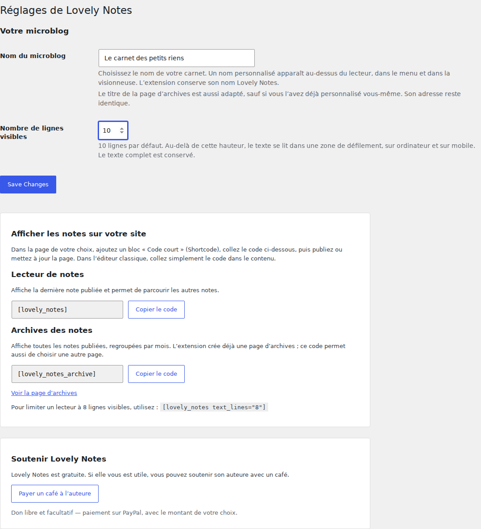Click the Nom du microblog text field
Screen dimensions: 481x529
(177, 58)
